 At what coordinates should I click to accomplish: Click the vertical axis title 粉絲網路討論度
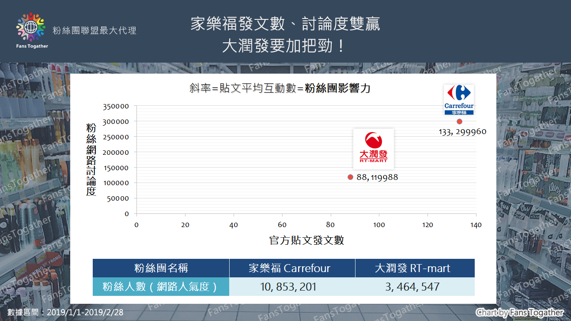91,159
